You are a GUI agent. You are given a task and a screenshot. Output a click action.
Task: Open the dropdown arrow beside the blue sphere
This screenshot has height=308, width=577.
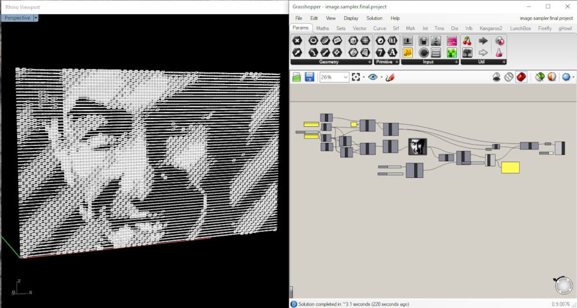tap(574, 77)
